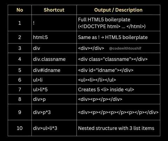Click "Same as ! → HTML5 boilerplate" text

(113, 38)
